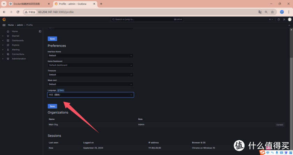Click the Explore compass icon
Viewport: 293px width, 155px height.
click(x=8, y=45)
